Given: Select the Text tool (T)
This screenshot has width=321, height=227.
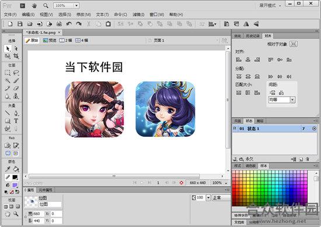Looking at the screenshot, I should click(x=16, y=121).
